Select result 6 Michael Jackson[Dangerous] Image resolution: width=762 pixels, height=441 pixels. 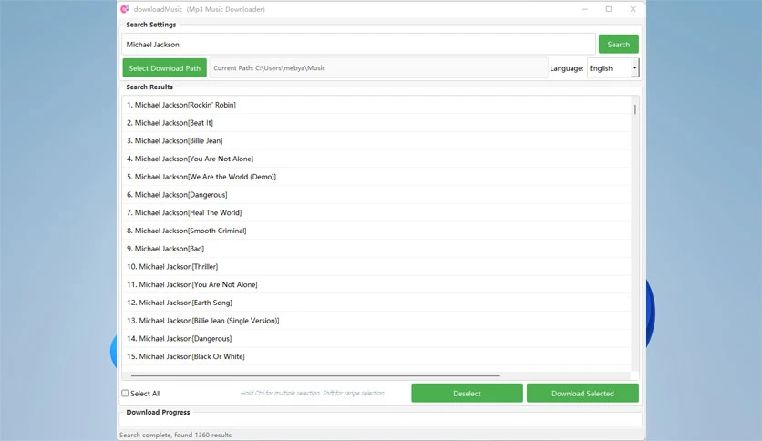[376, 194]
